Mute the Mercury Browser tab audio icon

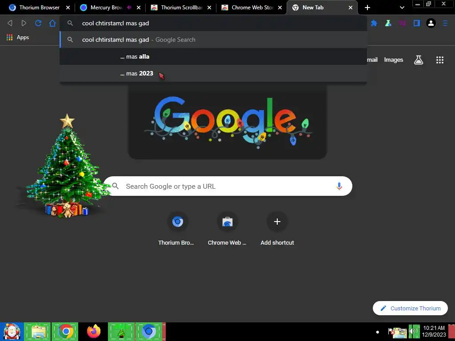coord(129,8)
